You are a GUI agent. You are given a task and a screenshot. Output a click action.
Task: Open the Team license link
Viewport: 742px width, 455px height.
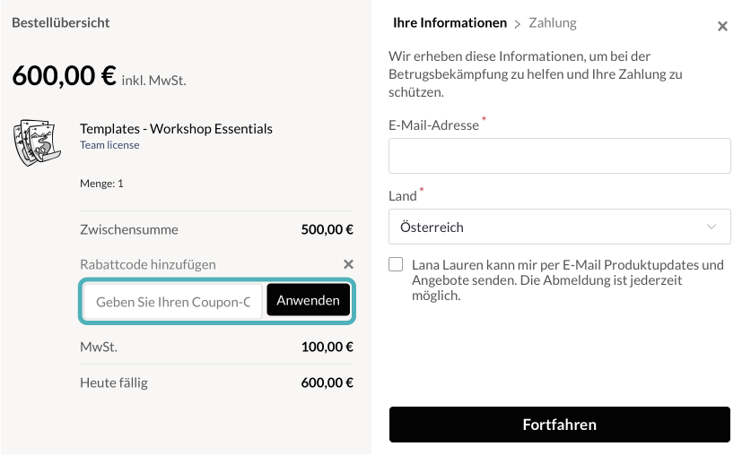pyautogui.click(x=109, y=145)
